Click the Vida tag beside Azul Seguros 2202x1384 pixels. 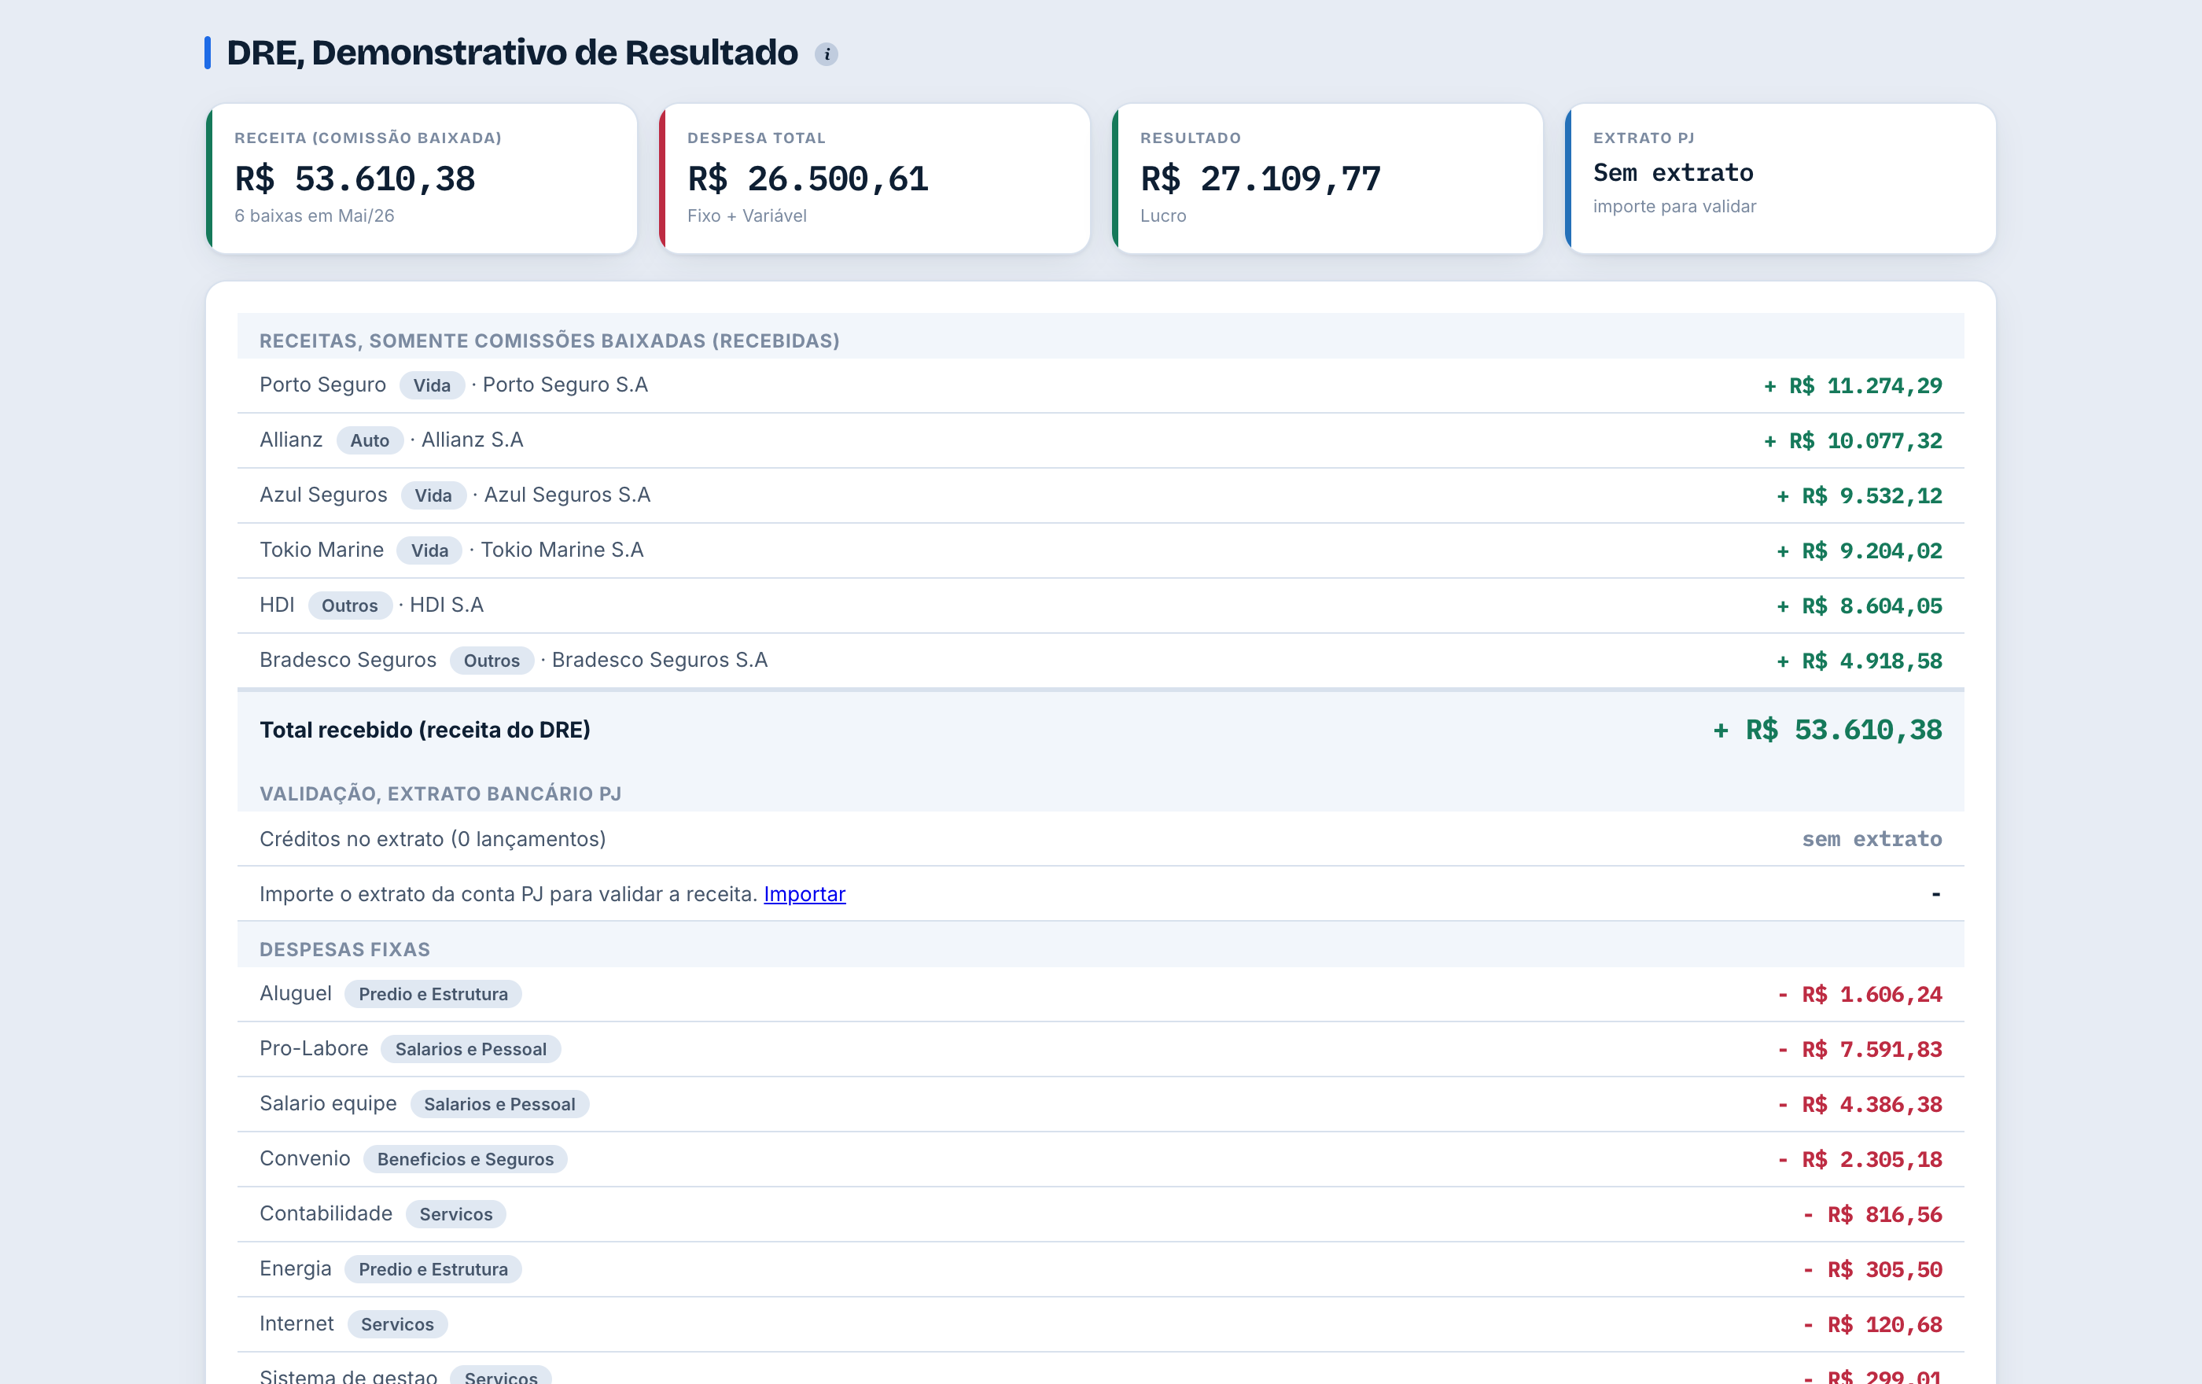pos(433,495)
